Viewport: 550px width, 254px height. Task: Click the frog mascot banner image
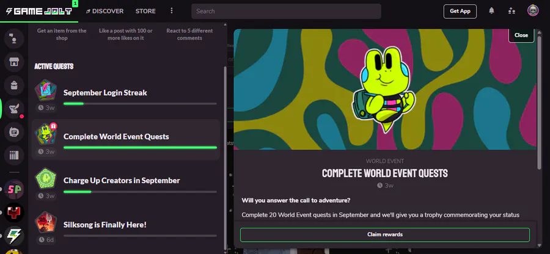385,89
